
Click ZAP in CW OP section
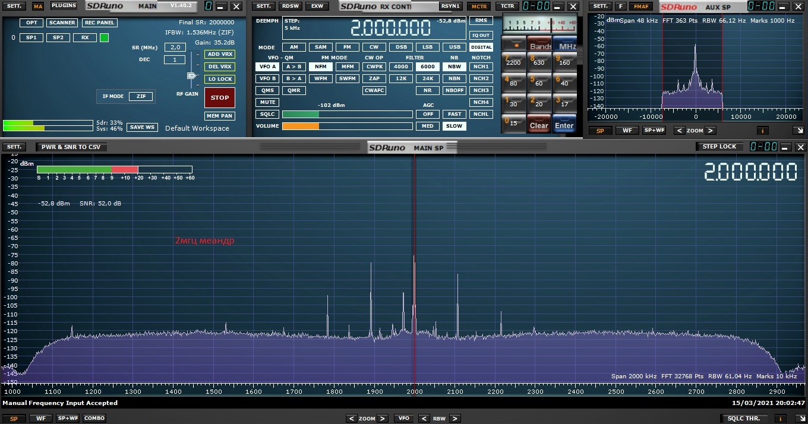374,78
